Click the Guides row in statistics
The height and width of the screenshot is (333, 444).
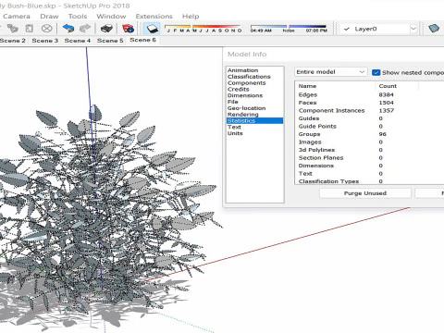click(369, 118)
